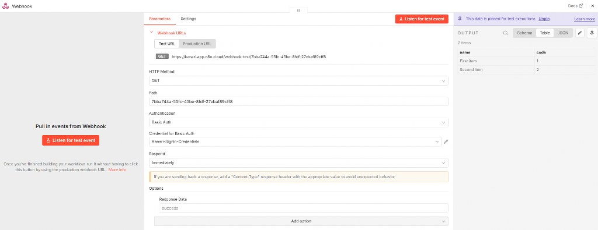Open the Authentication dropdown
Screen dimensions: 598x230
pyautogui.click(x=298, y=122)
